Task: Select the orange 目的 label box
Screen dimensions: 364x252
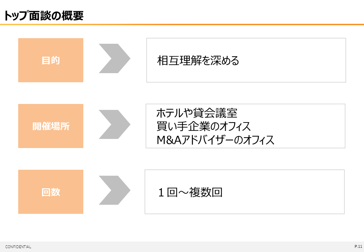Action: tap(51, 60)
